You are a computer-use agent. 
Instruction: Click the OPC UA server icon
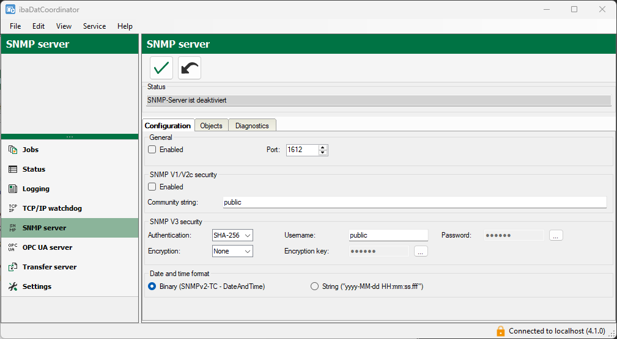tap(13, 247)
